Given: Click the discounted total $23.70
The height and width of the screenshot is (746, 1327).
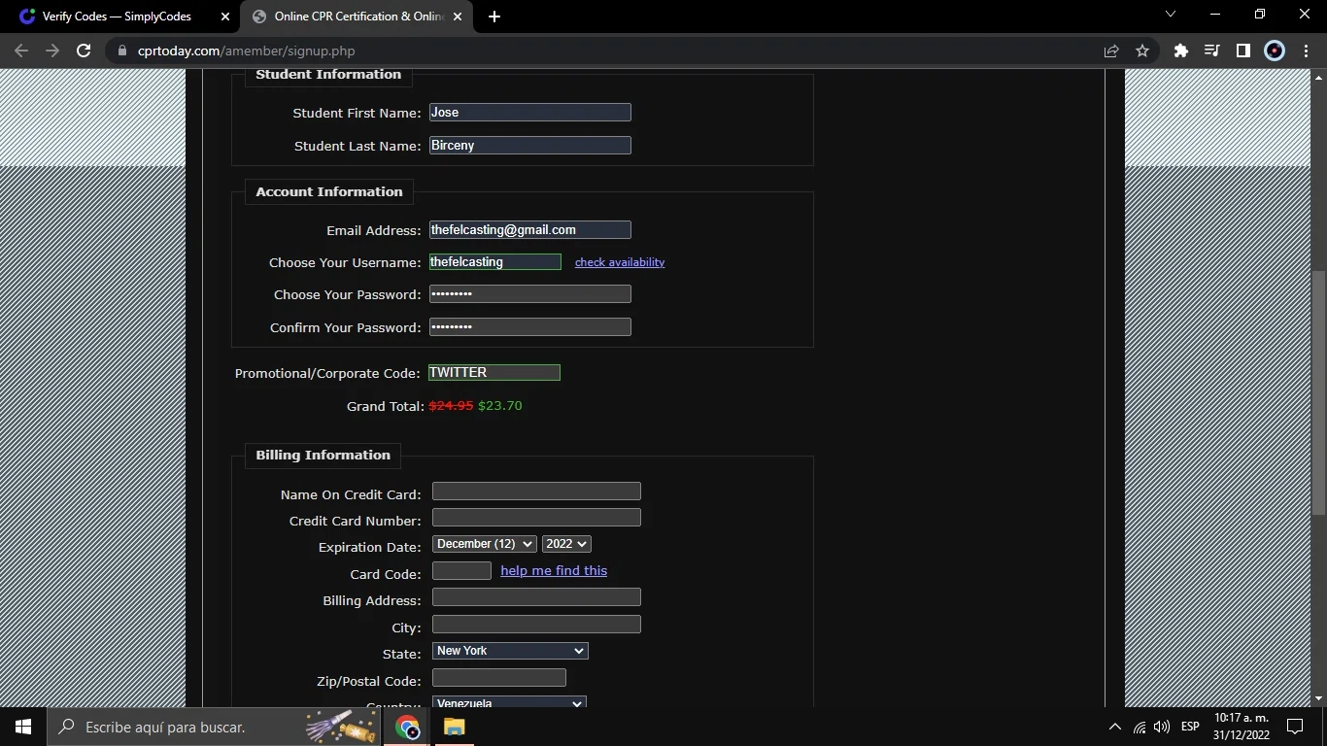Looking at the screenshot, I should [500, 406].
